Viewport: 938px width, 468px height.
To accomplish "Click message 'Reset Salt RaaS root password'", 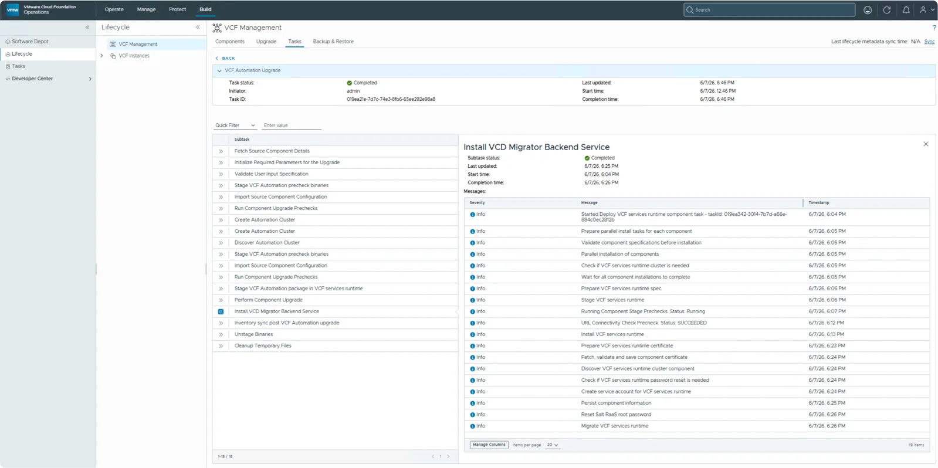I will 616,415.
